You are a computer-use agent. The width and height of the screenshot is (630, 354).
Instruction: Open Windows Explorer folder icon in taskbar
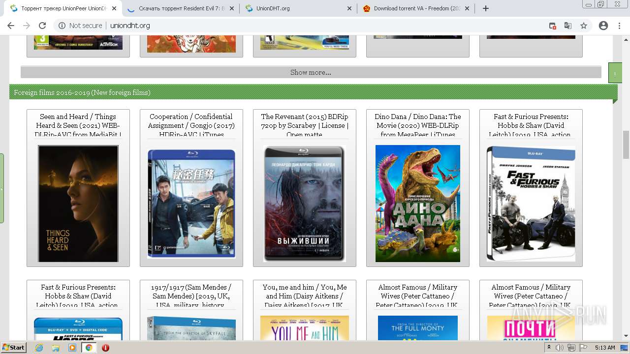(x=56, y=348)
